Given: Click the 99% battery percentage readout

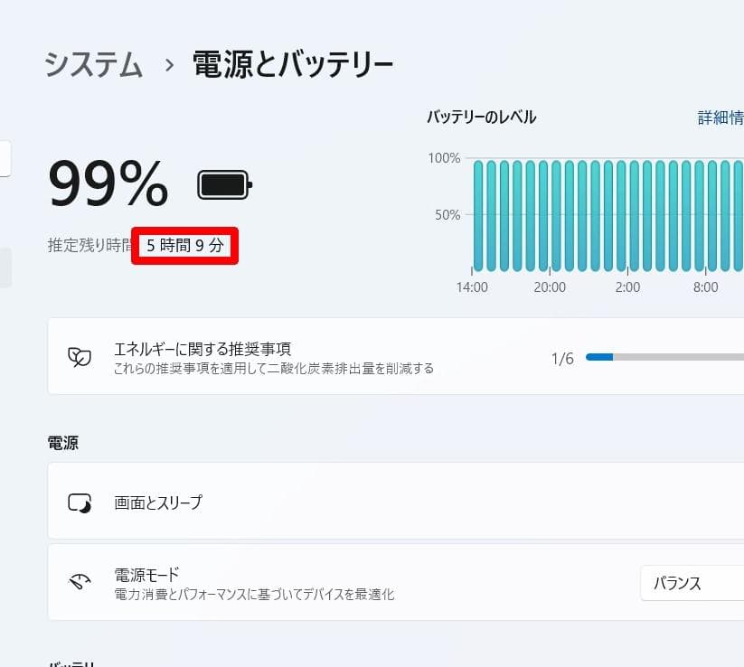Looking at the screenshot, I should 108,184.
